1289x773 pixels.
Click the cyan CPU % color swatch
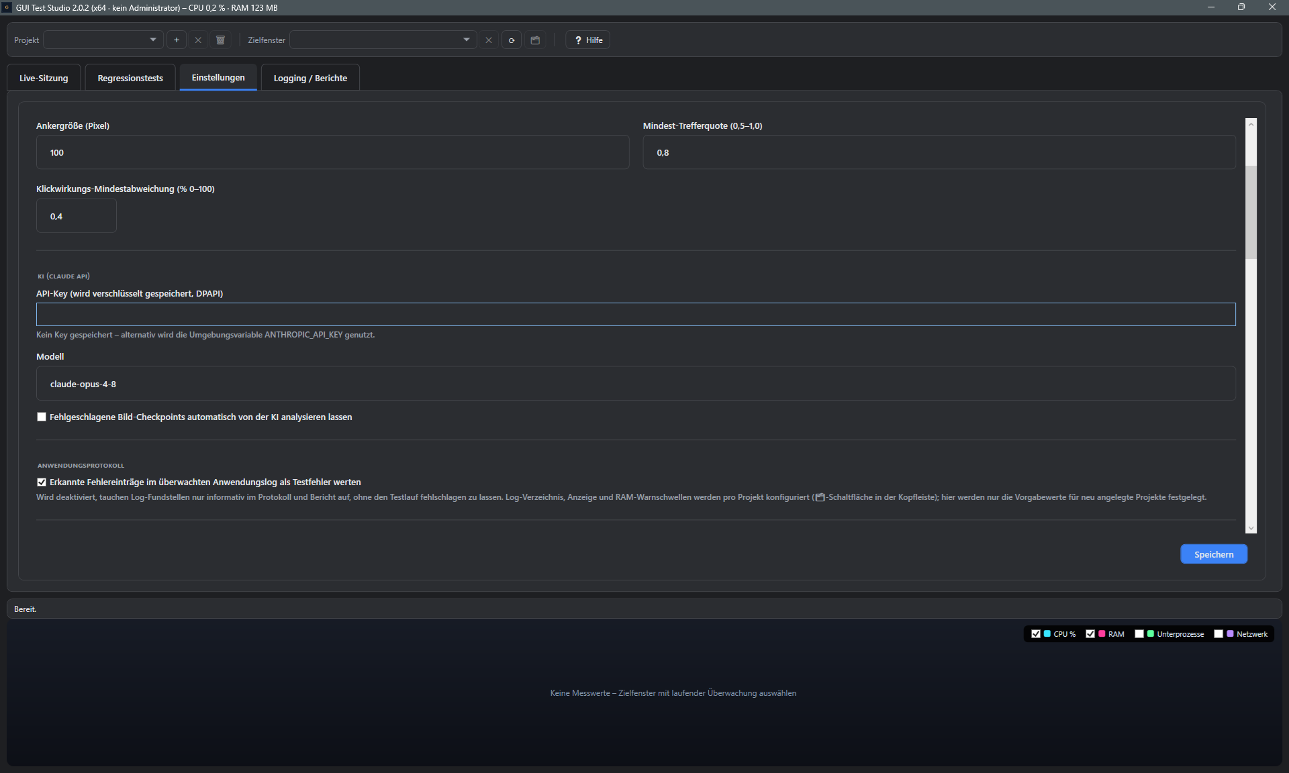[x=1047, y=633]
